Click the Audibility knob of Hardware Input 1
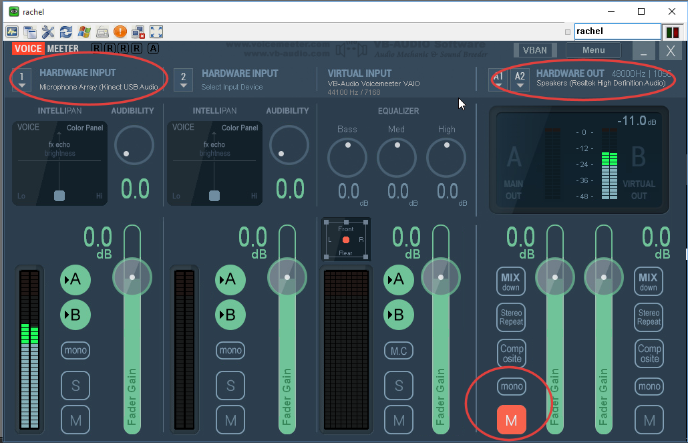The width and height of the screenshot is (688, 443). tap(134, 145)
